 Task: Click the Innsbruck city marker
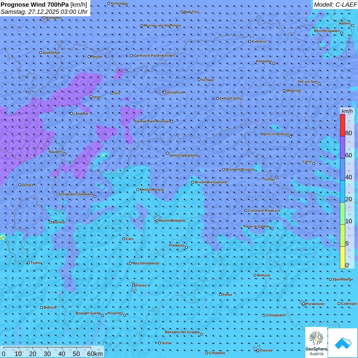tap(164, 92)
